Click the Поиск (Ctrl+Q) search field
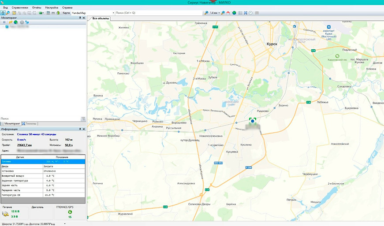 159,13
